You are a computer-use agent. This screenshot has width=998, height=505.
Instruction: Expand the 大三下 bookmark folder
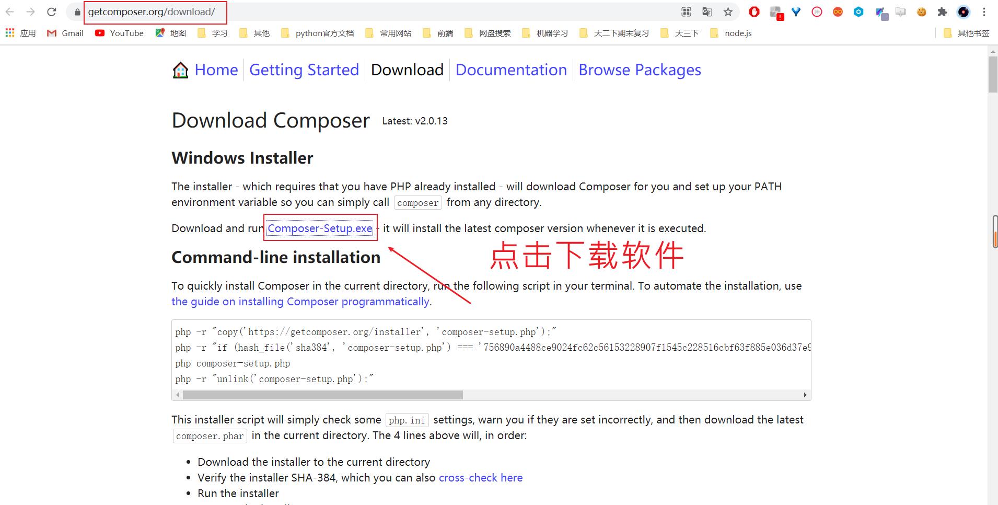679,33
